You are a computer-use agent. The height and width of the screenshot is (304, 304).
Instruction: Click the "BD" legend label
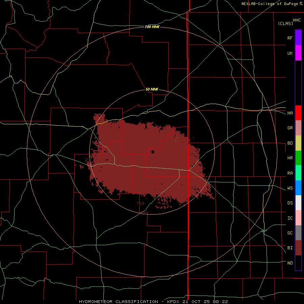[x=290, y=143]
